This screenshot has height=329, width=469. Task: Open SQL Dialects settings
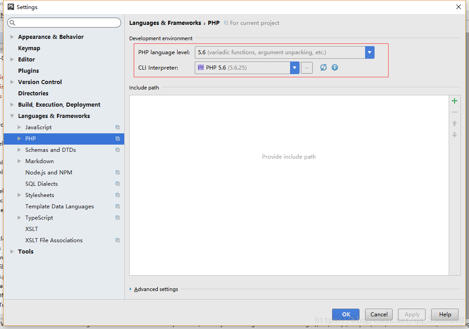[42, 183]
